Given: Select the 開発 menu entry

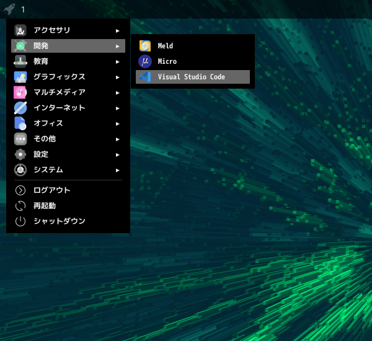Looking at the screenshot, I should pyautogui.click(x=68, y=46).
